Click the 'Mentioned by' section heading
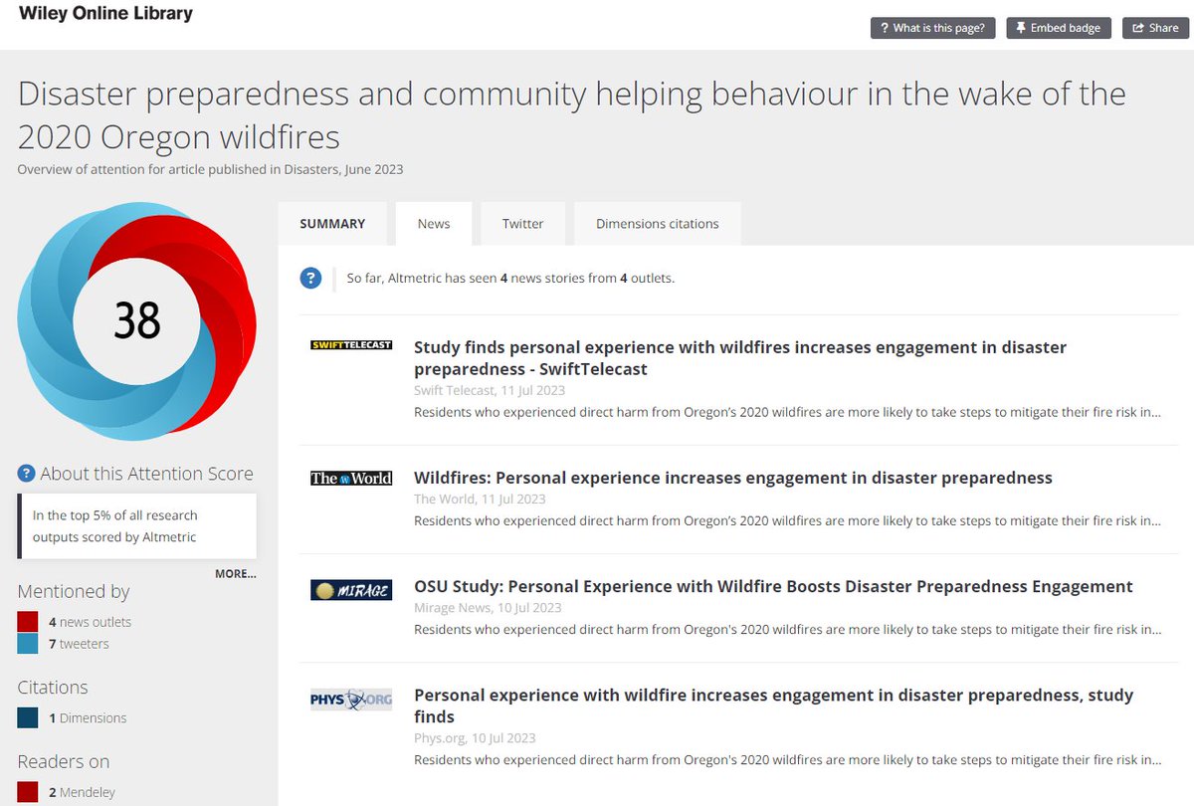Viewport: 1194px width, 806px height. [74, 591]
